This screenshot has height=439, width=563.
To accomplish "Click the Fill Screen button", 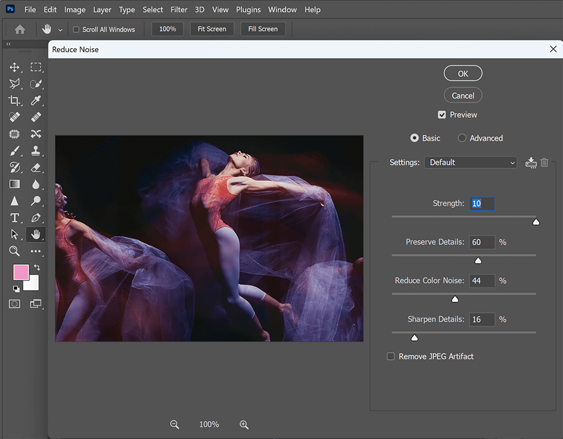I will click(263, 29).
